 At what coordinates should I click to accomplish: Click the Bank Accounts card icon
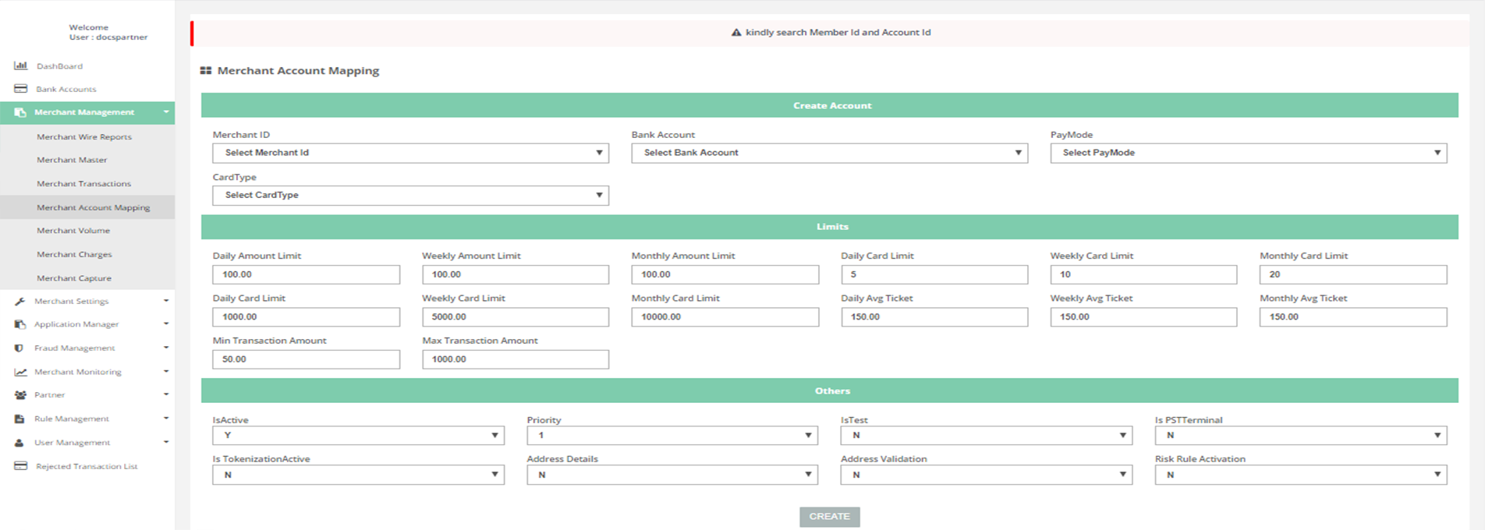click(21, 89)
